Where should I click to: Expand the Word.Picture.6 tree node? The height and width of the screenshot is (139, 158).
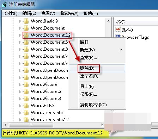tap(20, 91)
